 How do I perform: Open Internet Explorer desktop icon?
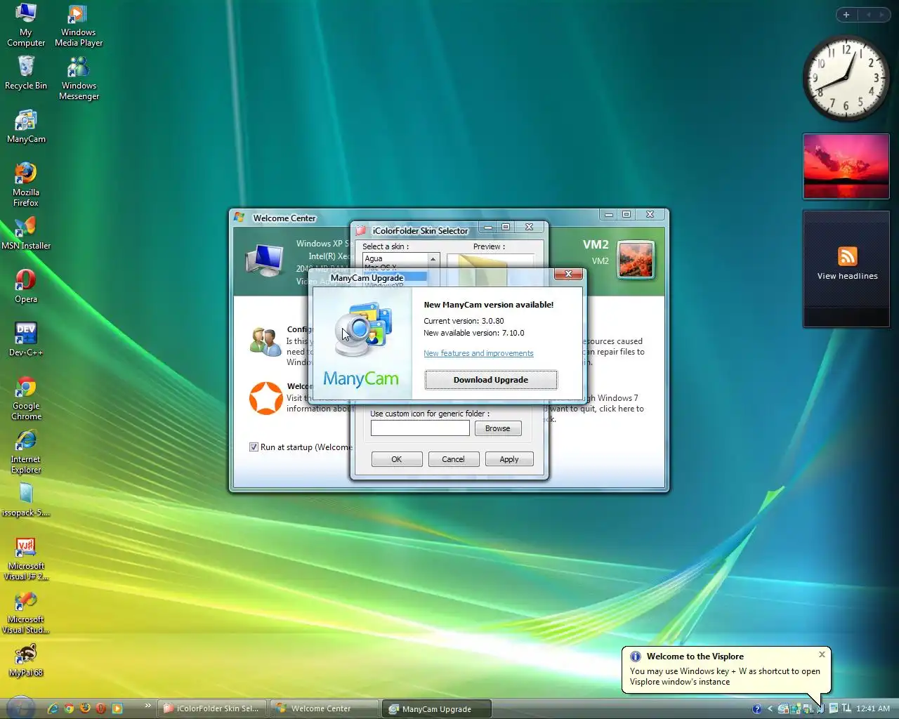(x=26, y=451)
